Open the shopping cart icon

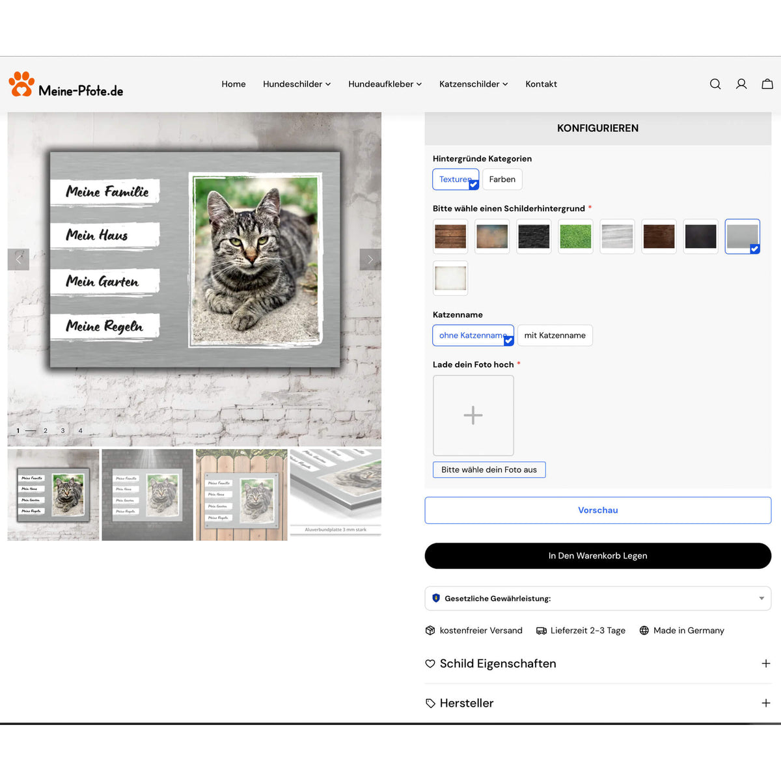pos(767,84)
